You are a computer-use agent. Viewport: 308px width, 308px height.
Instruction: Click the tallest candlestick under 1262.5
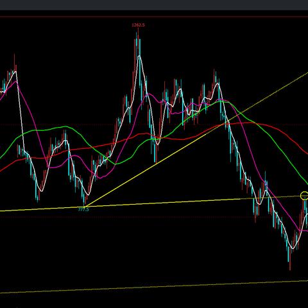[x=138, y=43]
